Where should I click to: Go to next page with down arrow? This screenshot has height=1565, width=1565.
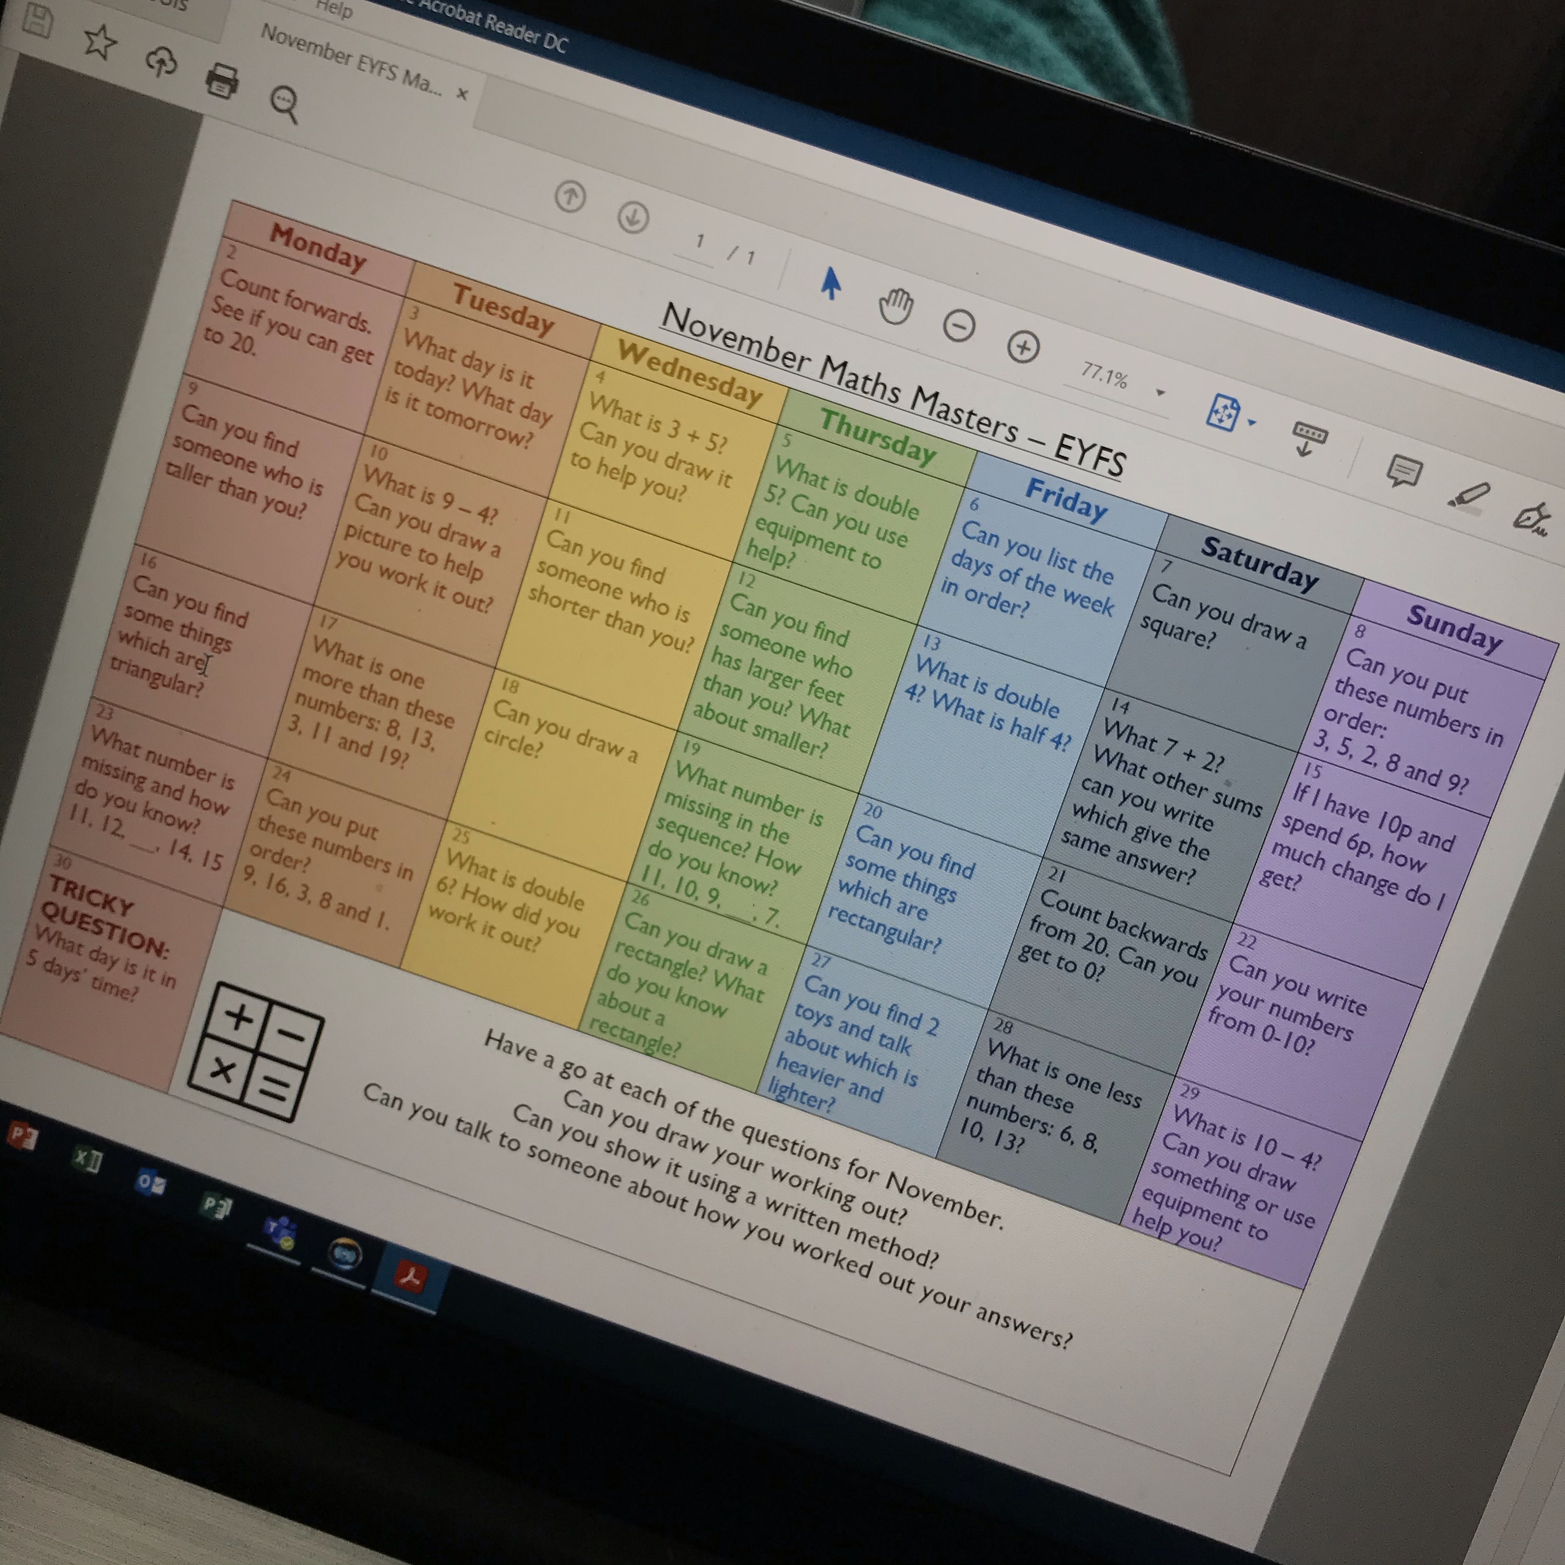pos(633,217)
